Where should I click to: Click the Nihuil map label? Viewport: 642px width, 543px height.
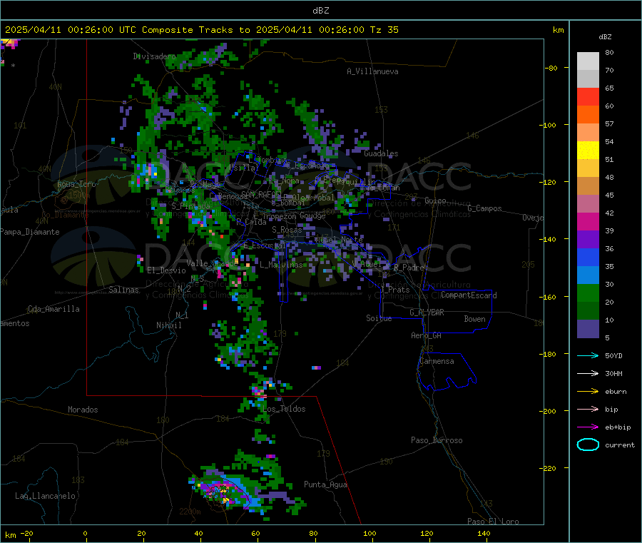168,325
